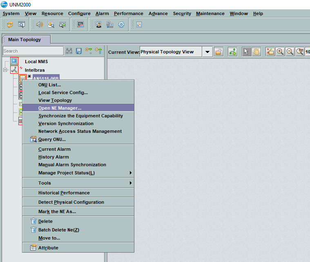Choose Detect Physical Configuration

pos(78,202)
